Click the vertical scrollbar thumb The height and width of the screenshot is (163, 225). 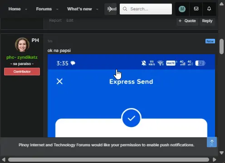point(221,47)
